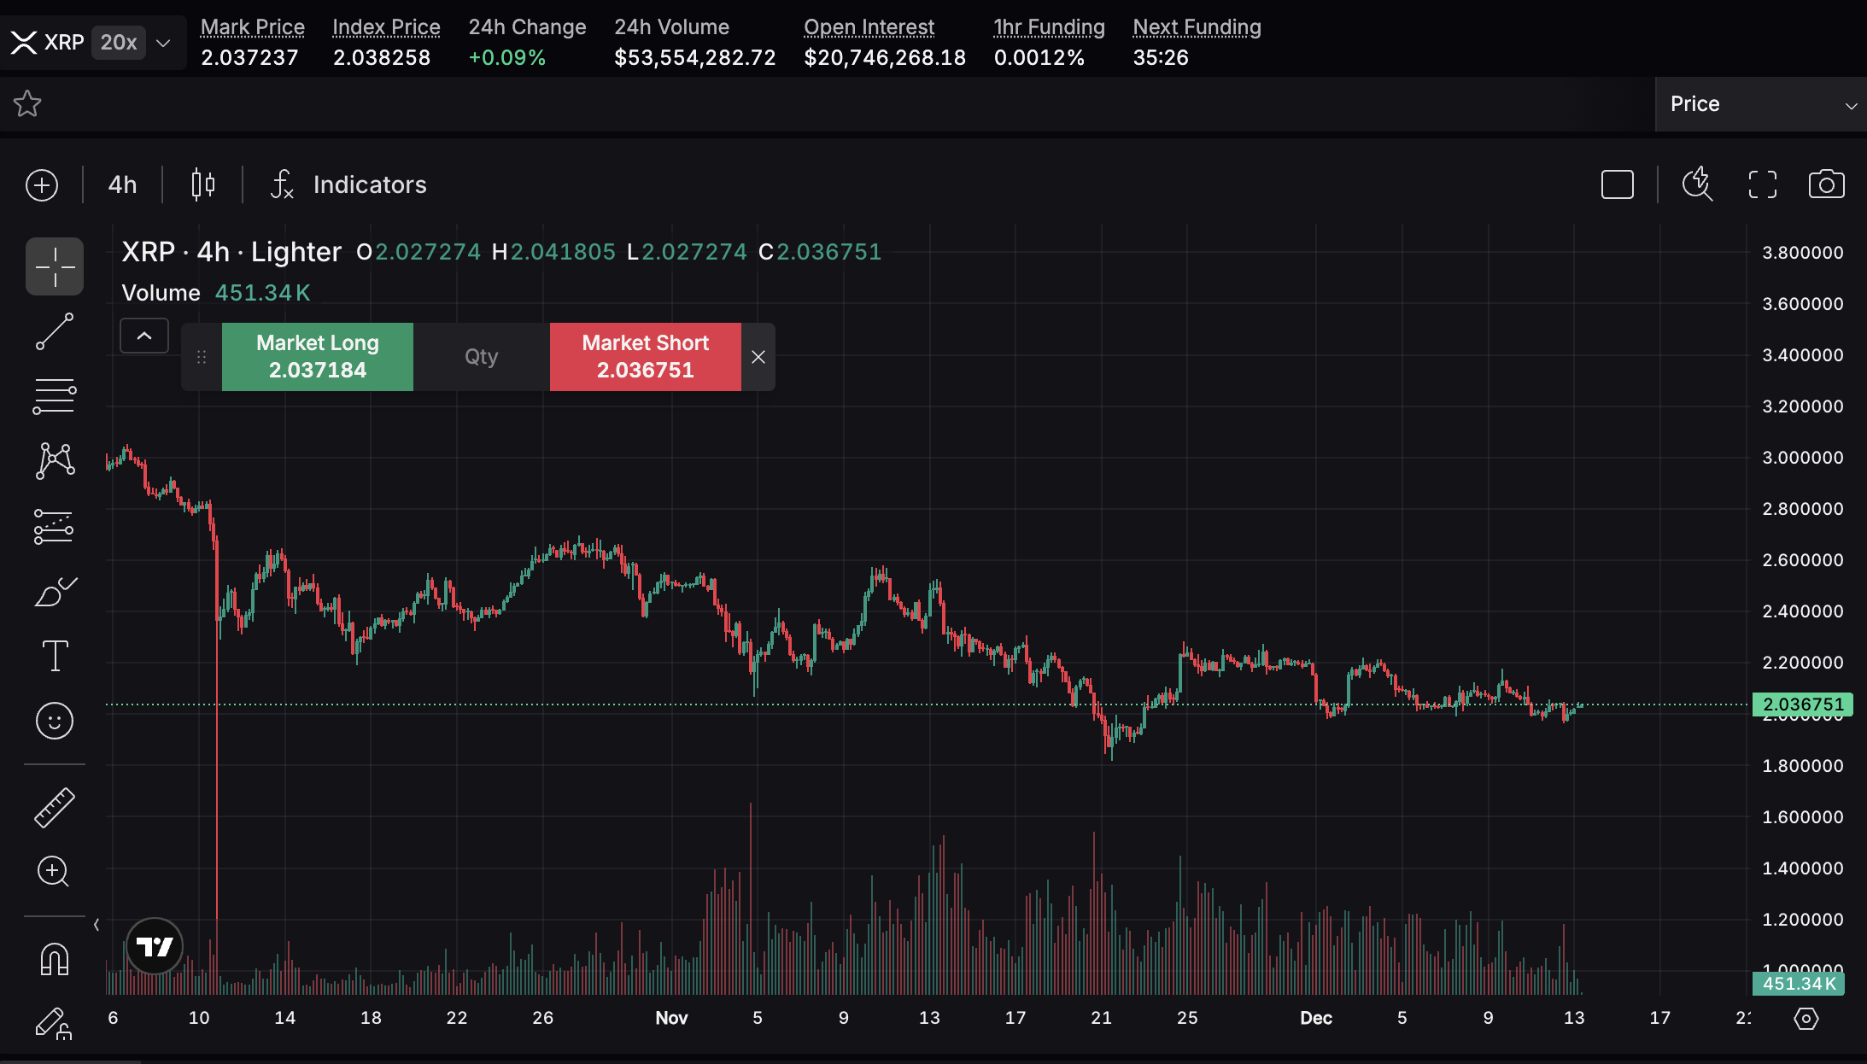
Task: Take a chart snapshot with camera icon
Action: pos(1826,184)
